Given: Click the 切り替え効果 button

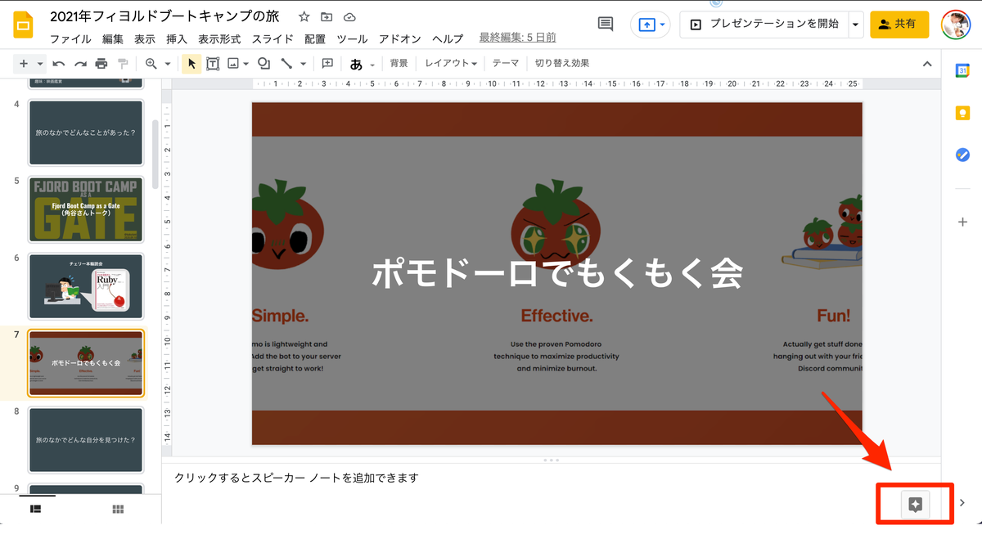Looking at the screenshot, I should pos(562,63).
